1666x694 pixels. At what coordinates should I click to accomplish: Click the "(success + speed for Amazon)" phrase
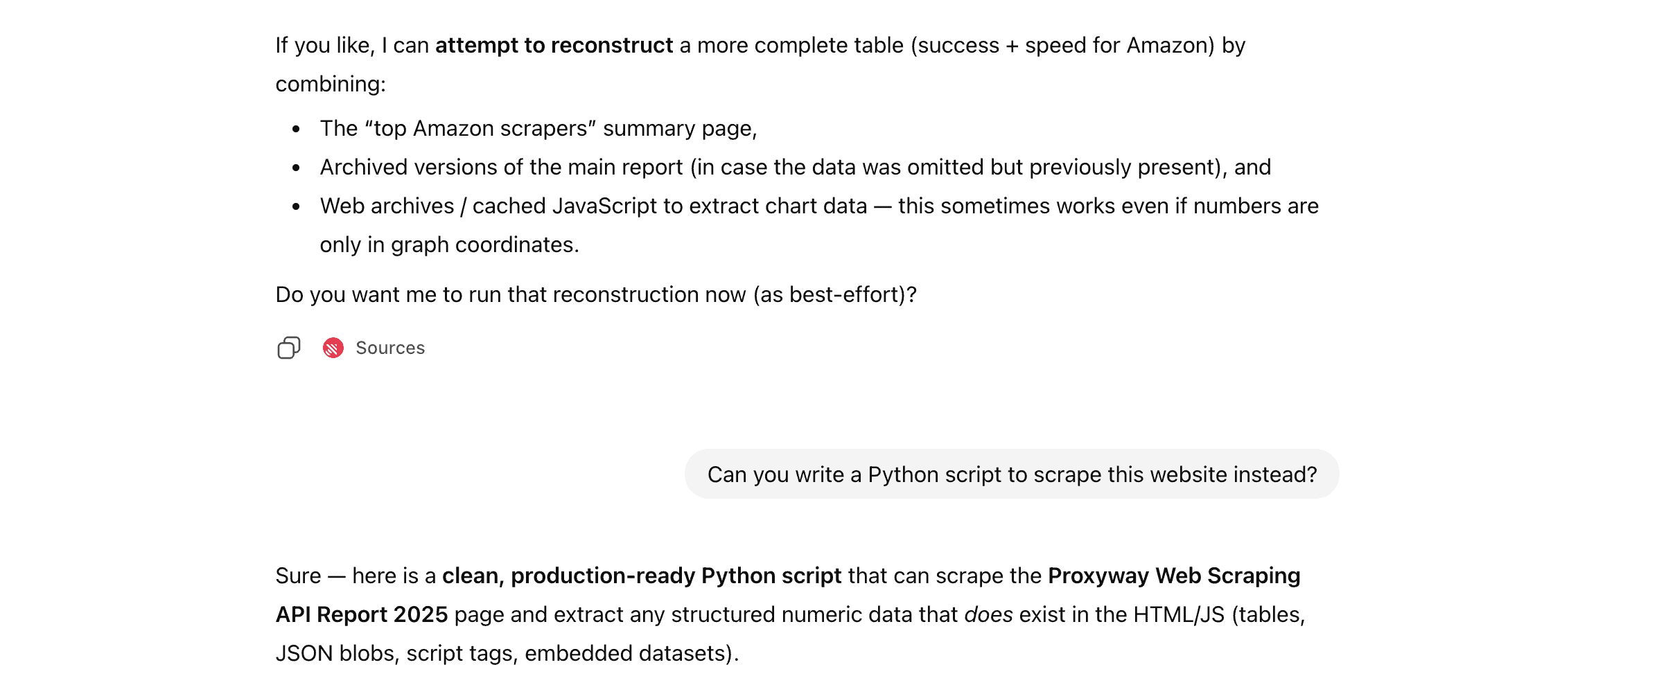pyautogui.click(x=1062, y=46)
